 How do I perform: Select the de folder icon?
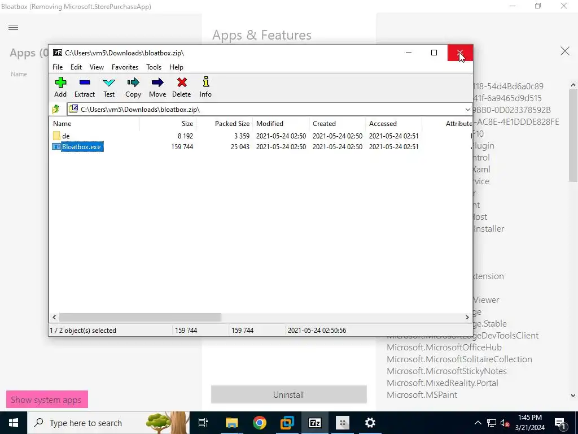(x=56, y=136)
